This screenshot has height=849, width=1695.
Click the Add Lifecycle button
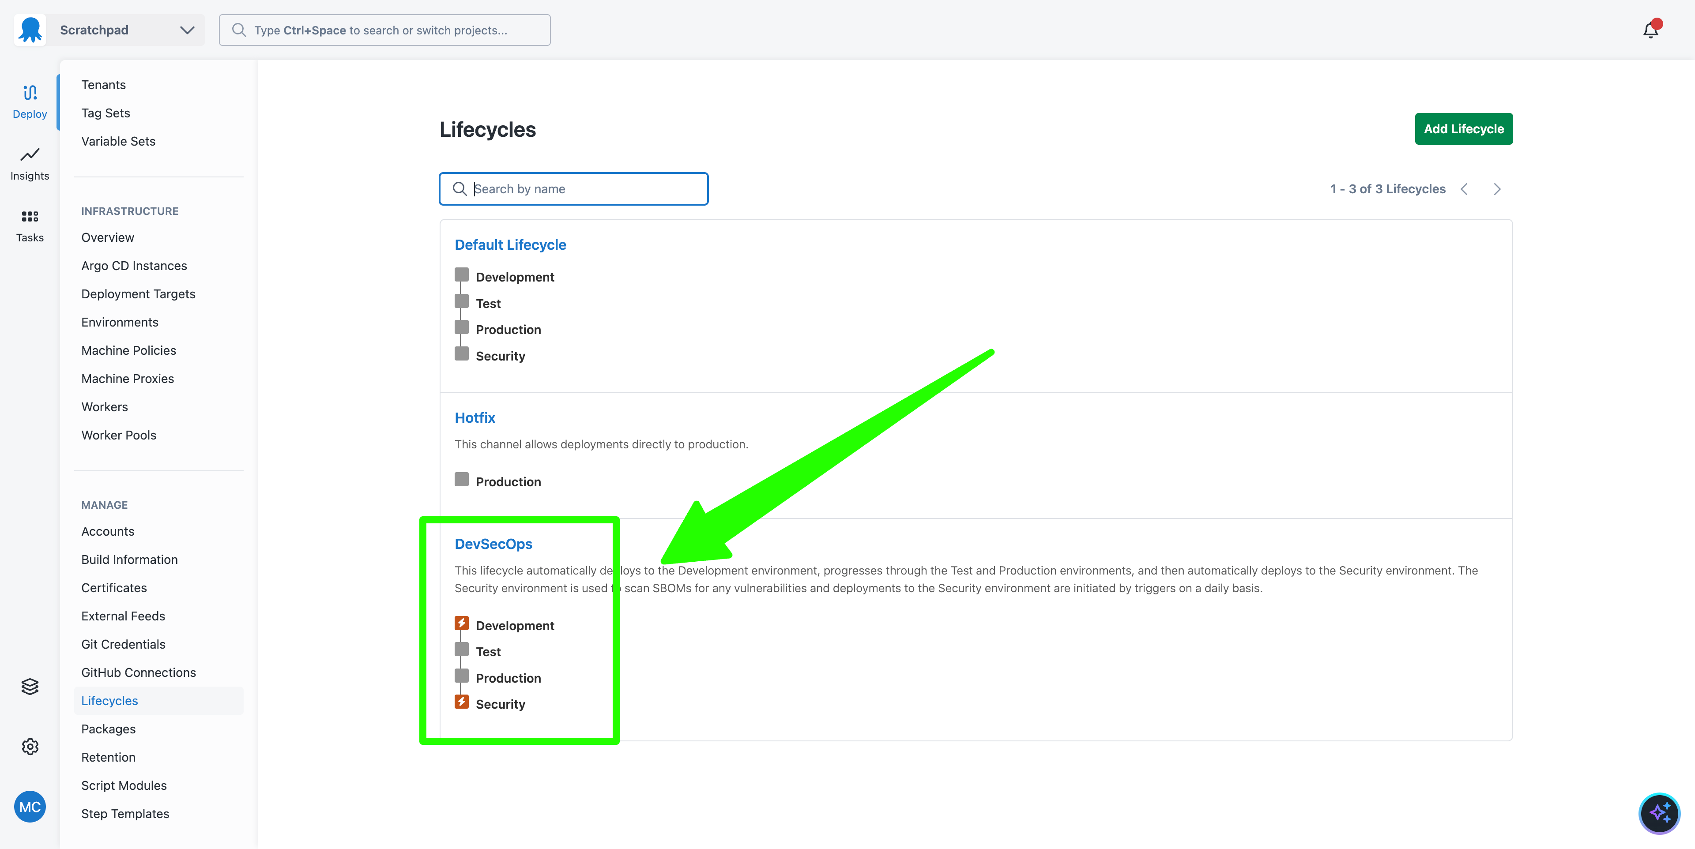click(x=1463, y=129)
